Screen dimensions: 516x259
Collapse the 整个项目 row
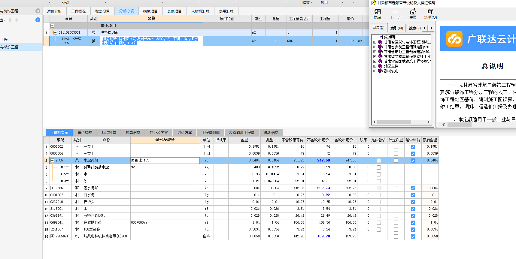52,26
